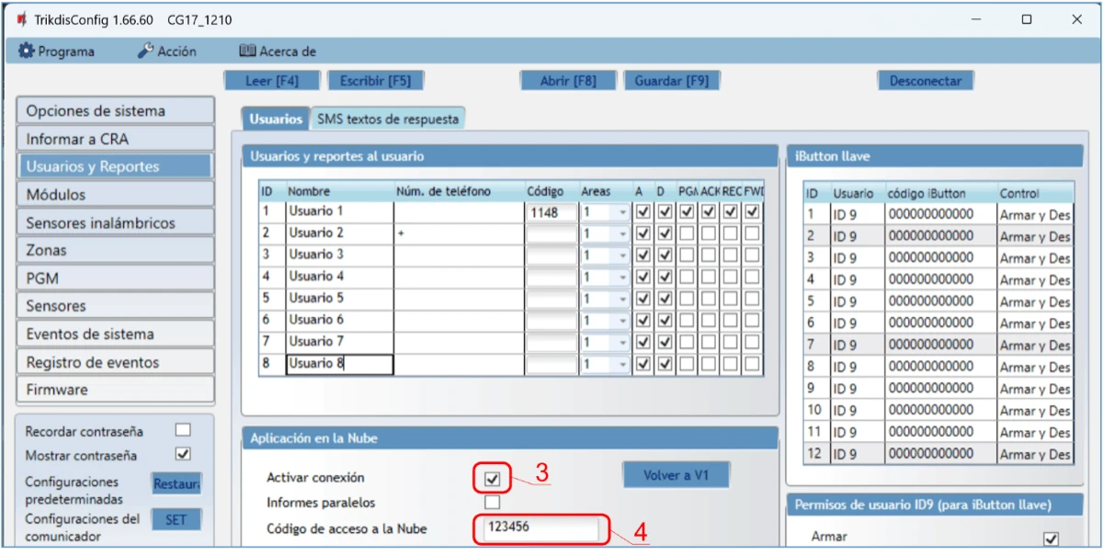Open the Programa menu with gear icon

click(x=57, y=51)
